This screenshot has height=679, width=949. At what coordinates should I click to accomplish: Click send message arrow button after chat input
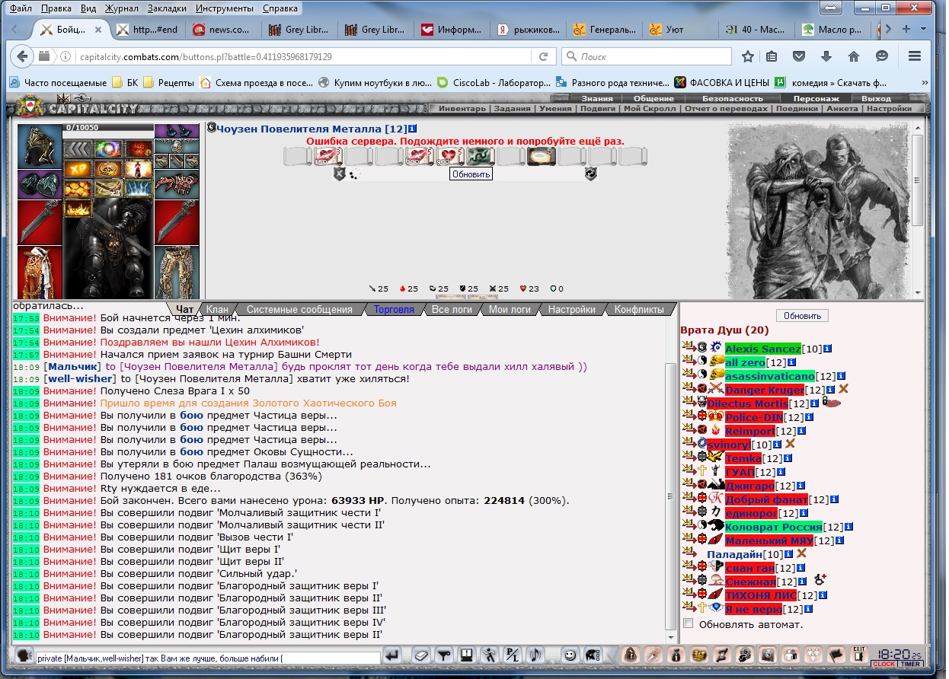click(393, 655)
